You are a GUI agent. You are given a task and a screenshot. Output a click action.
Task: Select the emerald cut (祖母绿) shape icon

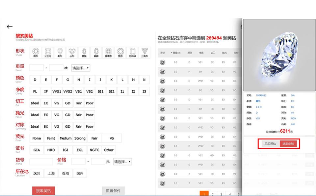132,53
